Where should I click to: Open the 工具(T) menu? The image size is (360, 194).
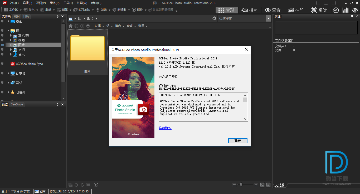click(x=68, y=3)
